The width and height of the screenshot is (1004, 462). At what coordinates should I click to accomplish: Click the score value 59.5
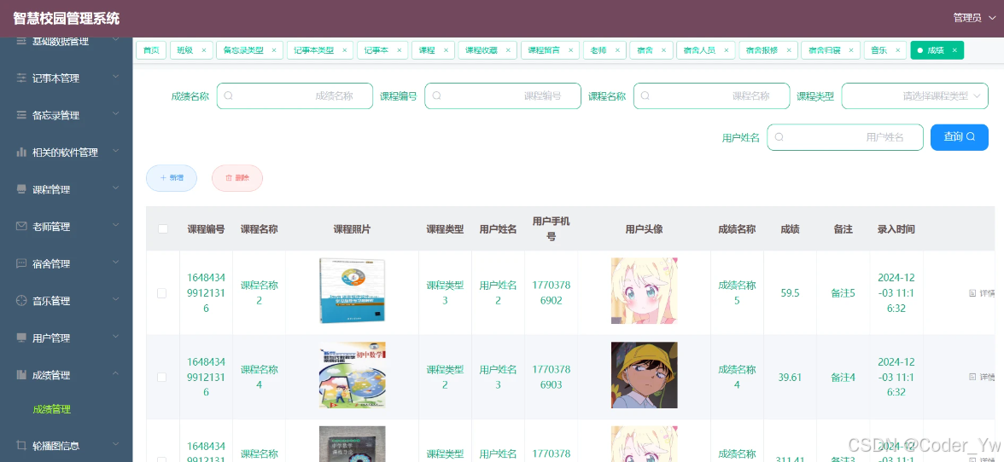point(791,293)
